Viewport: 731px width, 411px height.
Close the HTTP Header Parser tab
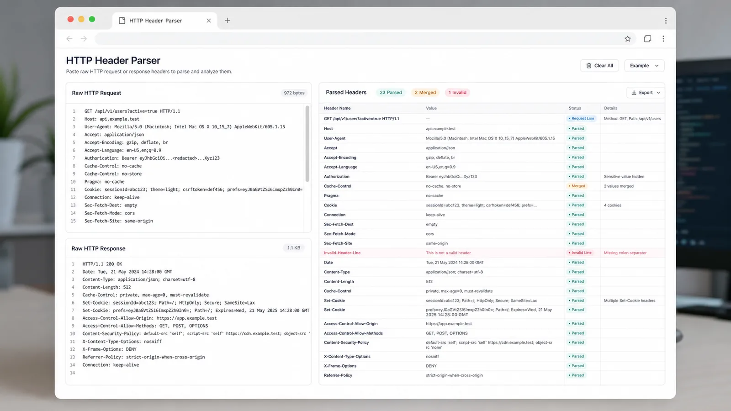[209, 21]
